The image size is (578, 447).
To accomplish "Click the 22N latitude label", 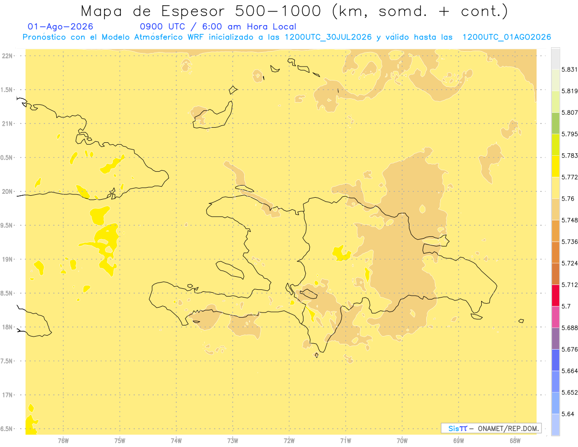I will tap(7, 56).
